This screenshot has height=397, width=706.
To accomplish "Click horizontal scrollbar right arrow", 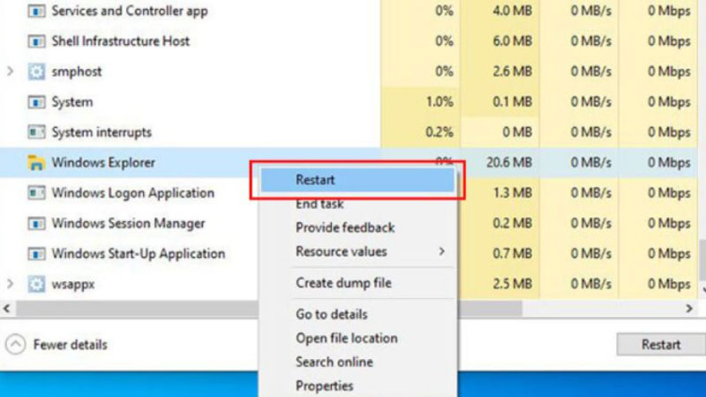I will [x=689, y=309].
